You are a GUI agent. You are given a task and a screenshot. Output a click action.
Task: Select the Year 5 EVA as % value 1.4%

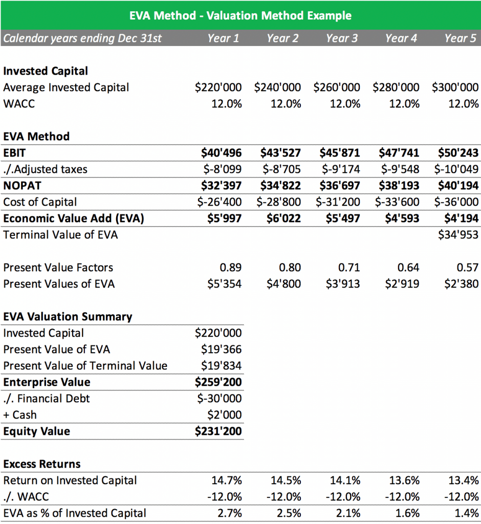click(x=467, y=513)
